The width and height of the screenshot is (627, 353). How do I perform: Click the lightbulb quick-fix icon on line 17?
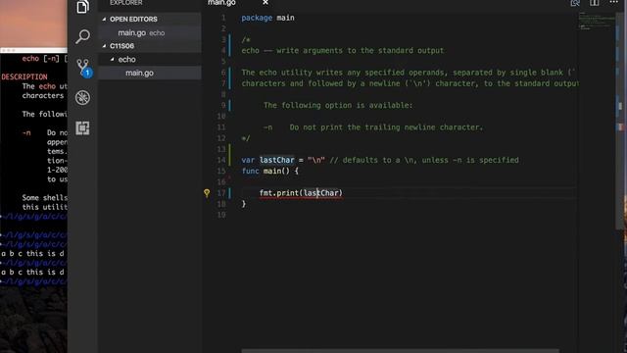tap(207, 193)
